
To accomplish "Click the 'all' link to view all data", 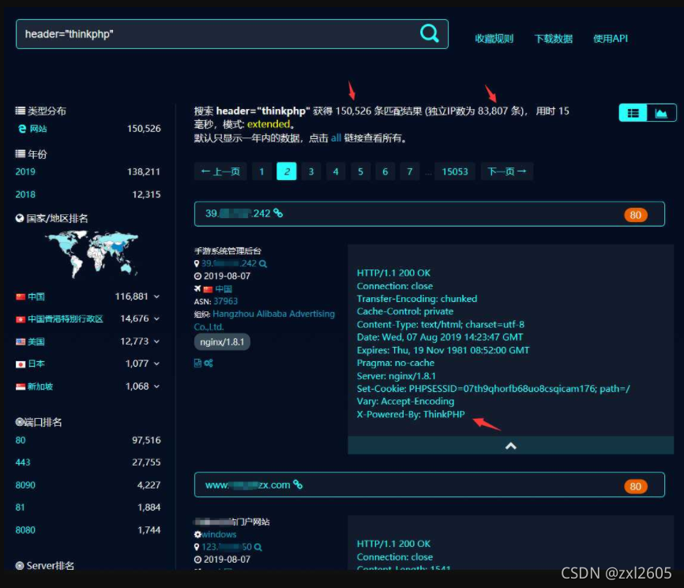I will [336, 138].
